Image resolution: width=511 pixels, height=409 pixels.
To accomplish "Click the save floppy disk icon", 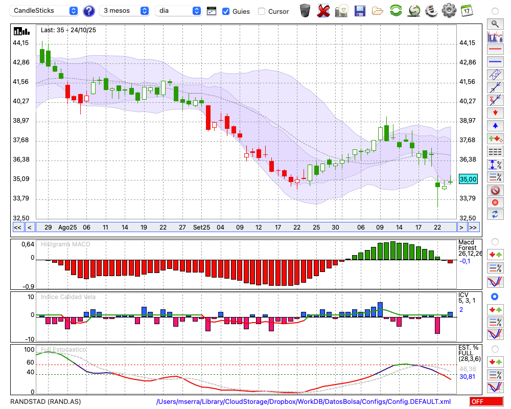I will (x=360, y=11).
